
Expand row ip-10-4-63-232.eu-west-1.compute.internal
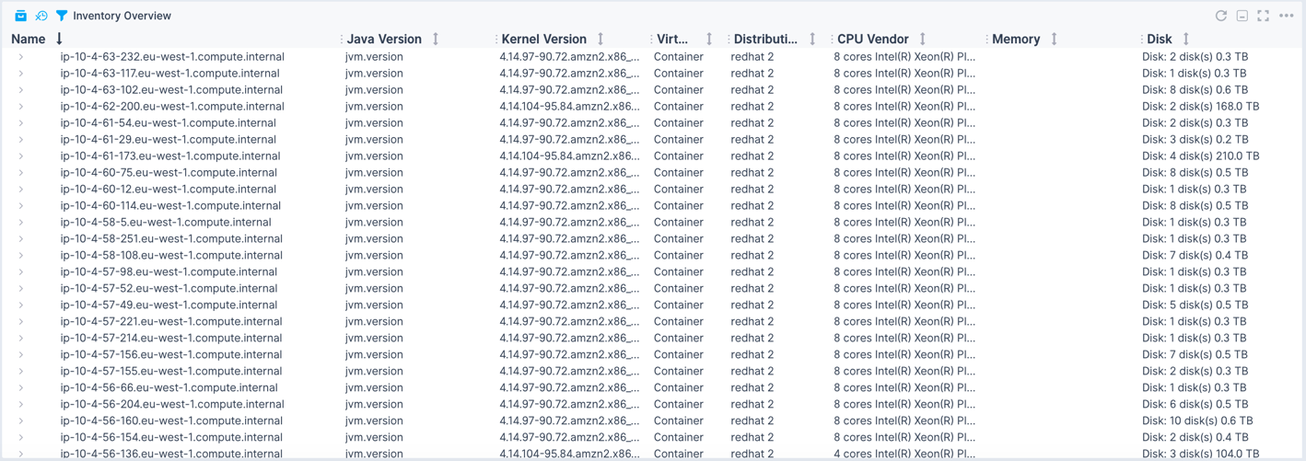coord(21,57)
